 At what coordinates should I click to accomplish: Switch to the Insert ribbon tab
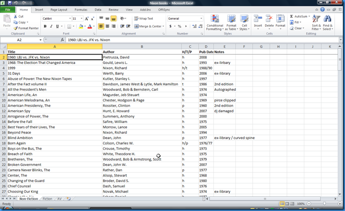click(39, 10)
